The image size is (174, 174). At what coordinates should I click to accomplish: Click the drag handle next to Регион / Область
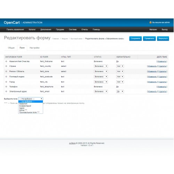(x=6, y=71)
